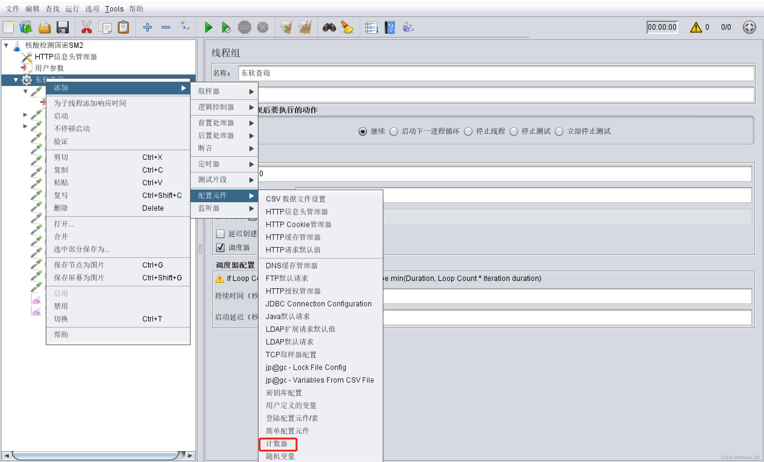764x462 pixels.
Task: Click the Toggle enable/disable arrows icon
Action: (x=184, y=27)
